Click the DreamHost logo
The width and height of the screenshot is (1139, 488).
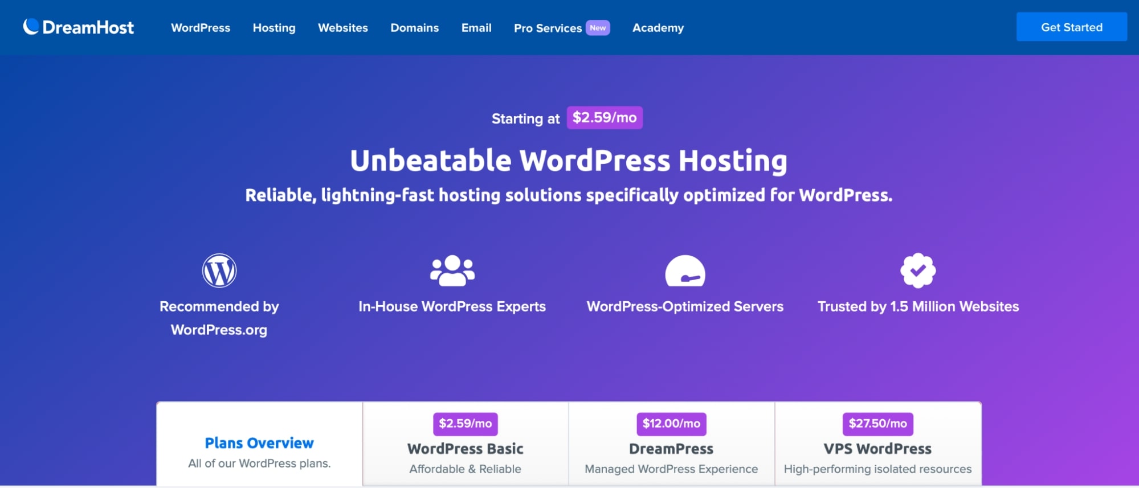click(x=79, y=27)
